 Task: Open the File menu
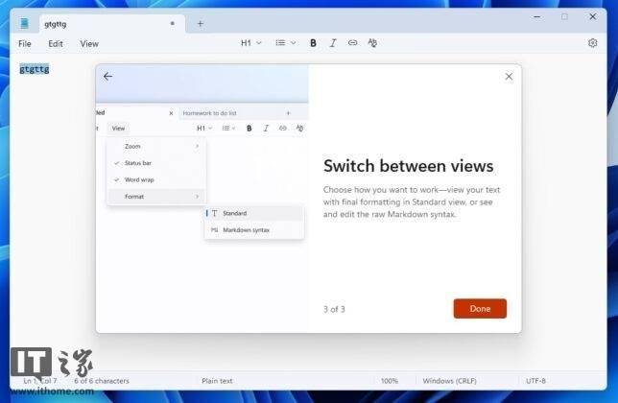[24, 43]
